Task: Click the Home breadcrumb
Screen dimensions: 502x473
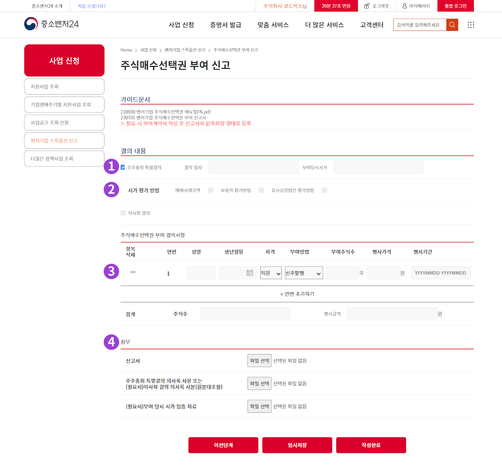Action: tap(126, 50)
